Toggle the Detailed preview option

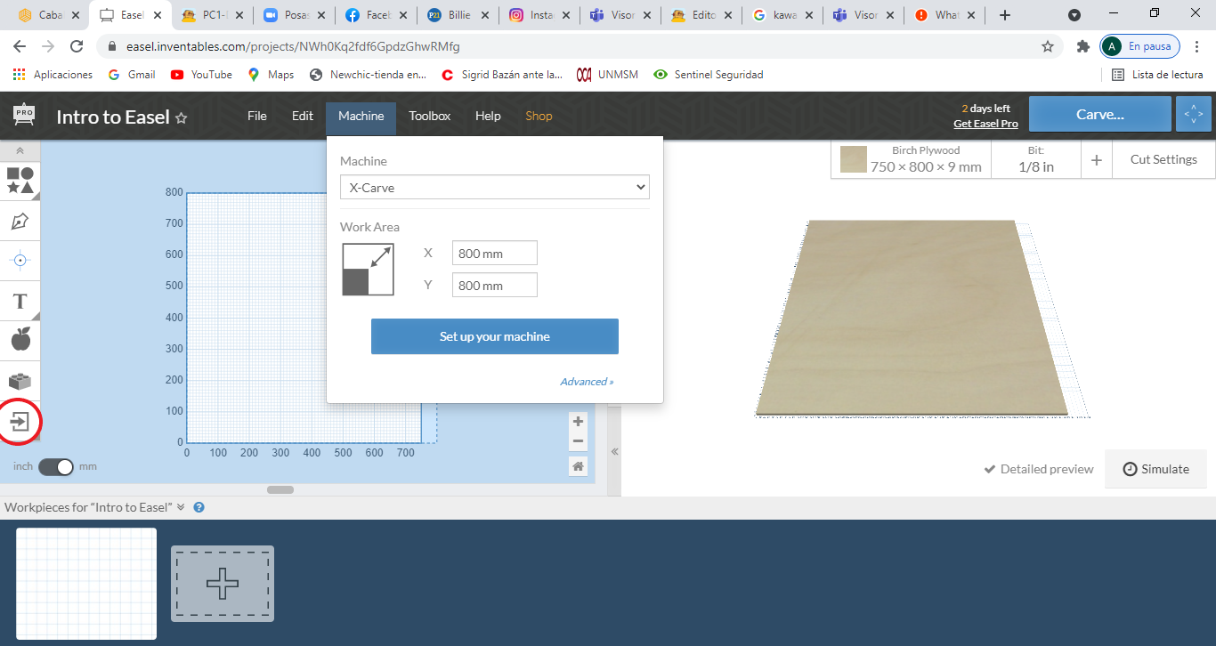point(1039,469)
